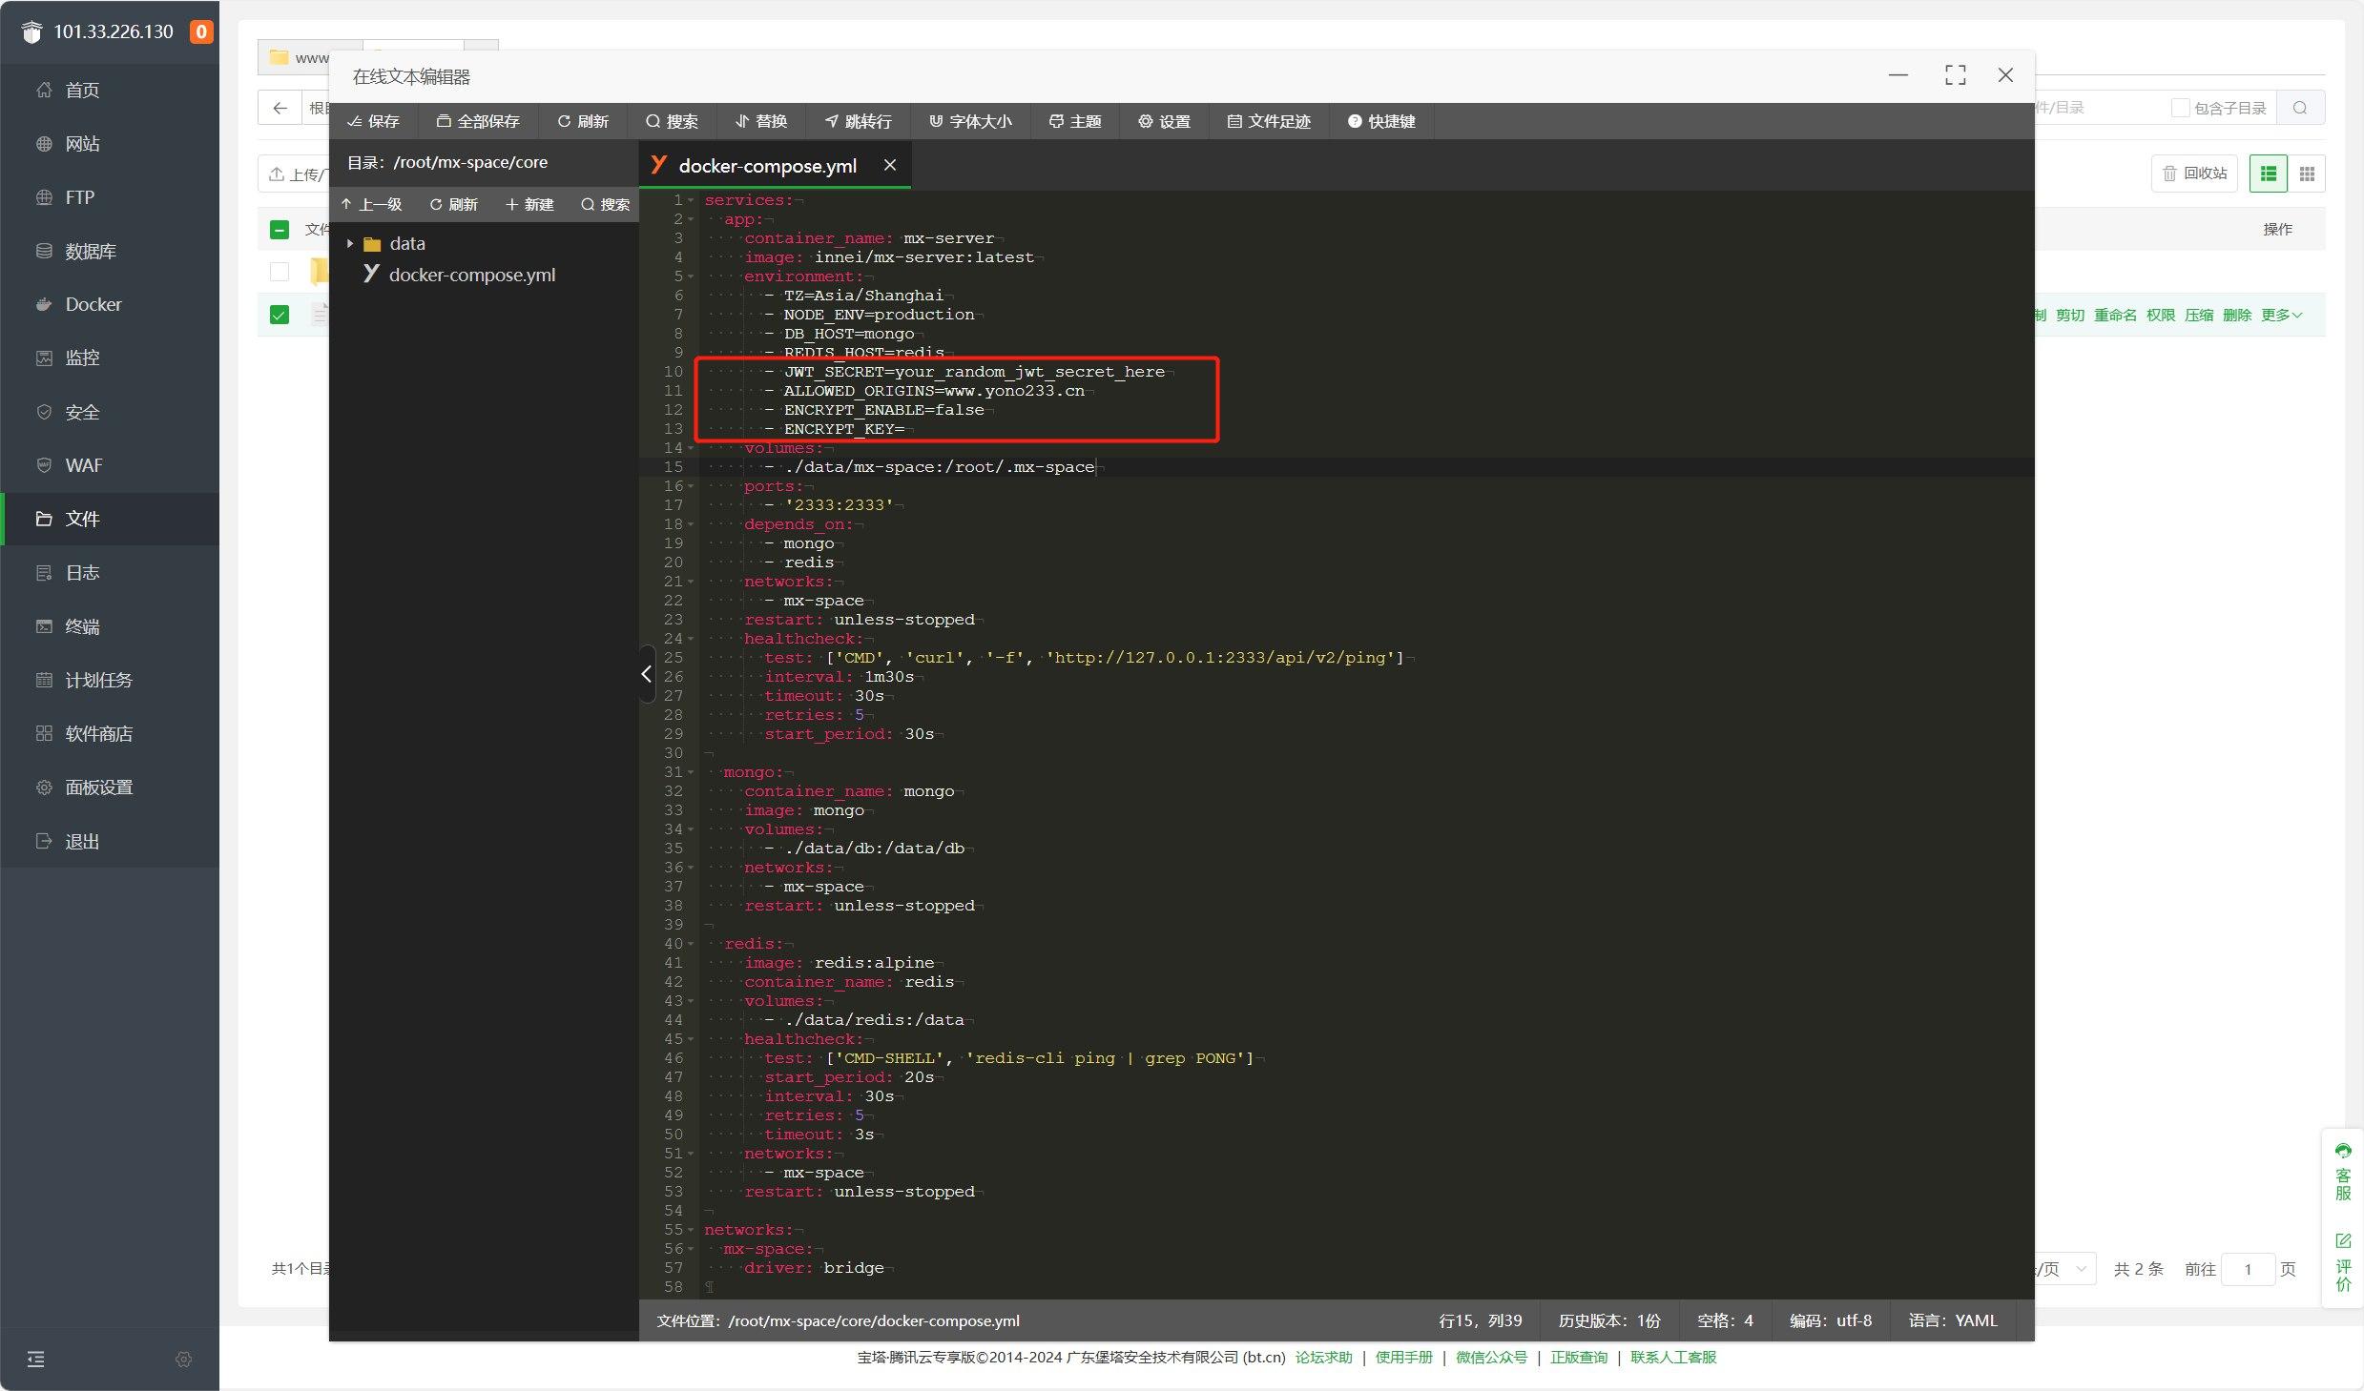Open the 客服 customer service widget
This screenshot has height=1391, width=2364.
[x=2343, y=1172]
